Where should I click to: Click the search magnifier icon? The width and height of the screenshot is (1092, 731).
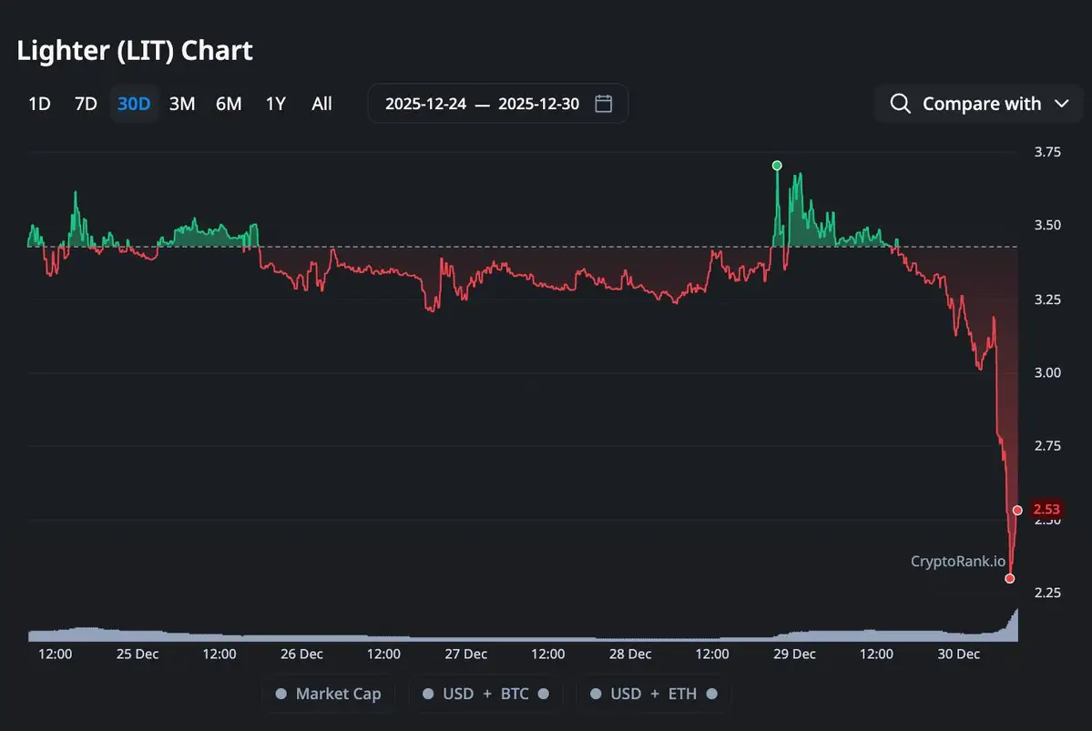tap(900, 104)
